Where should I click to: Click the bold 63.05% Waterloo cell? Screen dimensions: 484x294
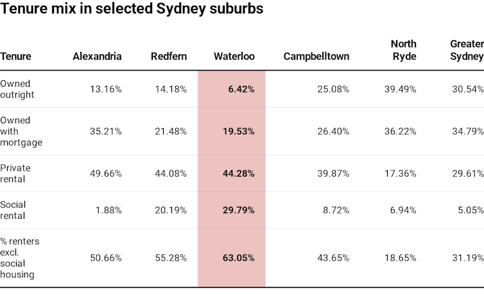coord(241,258)
